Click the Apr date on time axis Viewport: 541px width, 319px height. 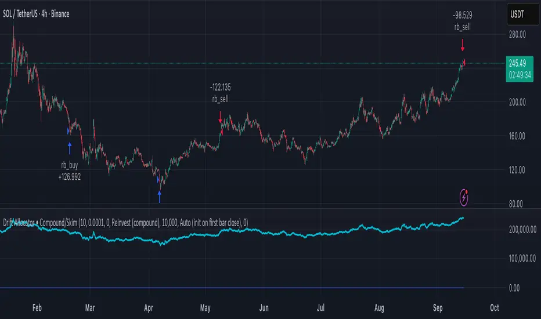coord(149,307)
